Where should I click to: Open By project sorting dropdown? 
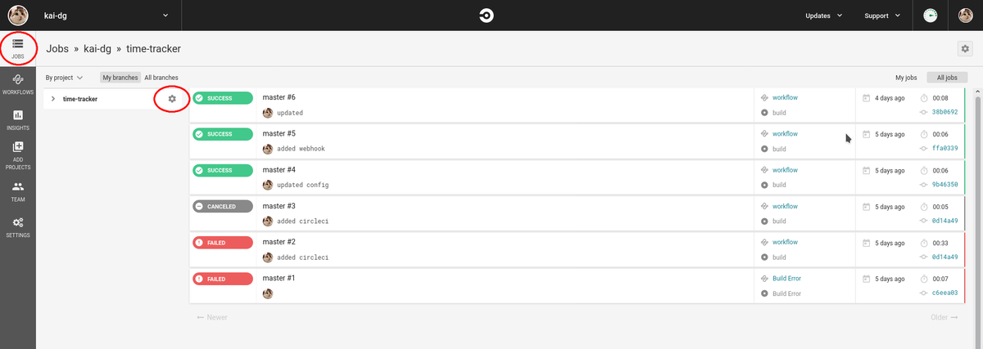click(64, 78)
